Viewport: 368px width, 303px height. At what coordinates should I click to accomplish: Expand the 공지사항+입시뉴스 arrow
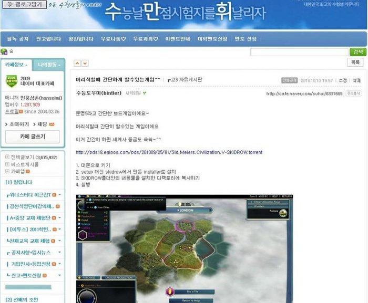[59, 253]
